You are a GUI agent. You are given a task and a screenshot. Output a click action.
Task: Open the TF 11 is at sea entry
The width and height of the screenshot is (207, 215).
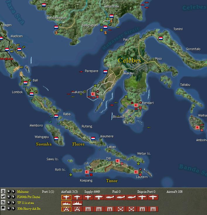point(25,203)
